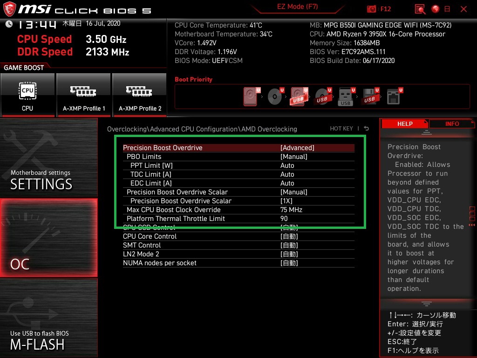Open the BIOS search magnifier icon
Image resolution: width=477 pixels, height=358 pixels.
420,9
